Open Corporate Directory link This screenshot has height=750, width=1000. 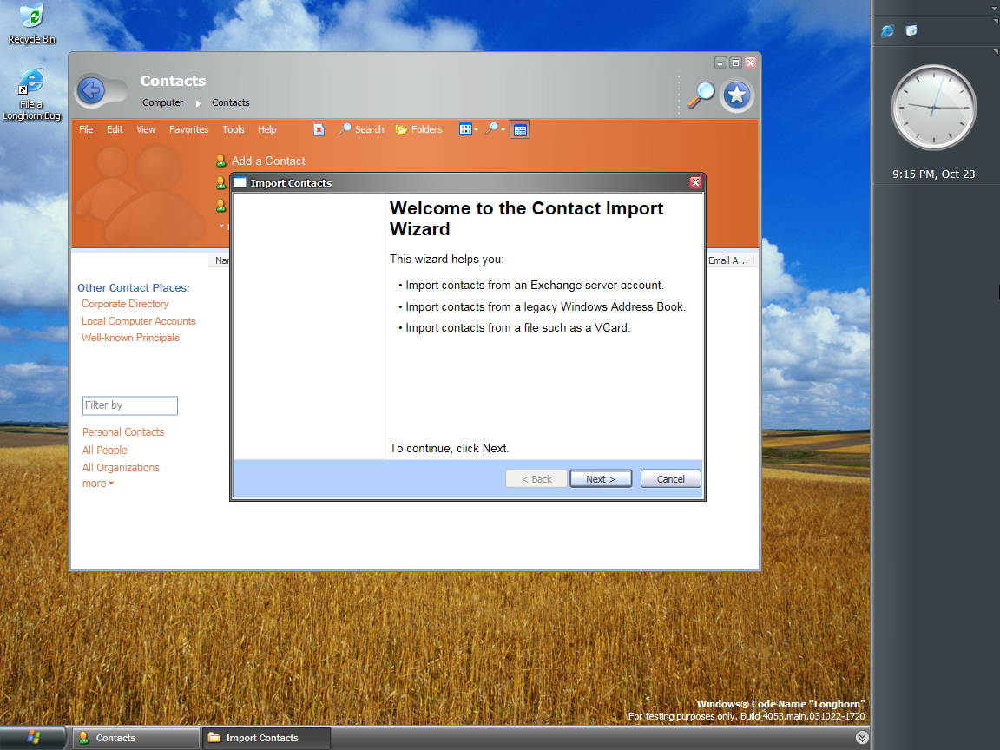point(125,304)
